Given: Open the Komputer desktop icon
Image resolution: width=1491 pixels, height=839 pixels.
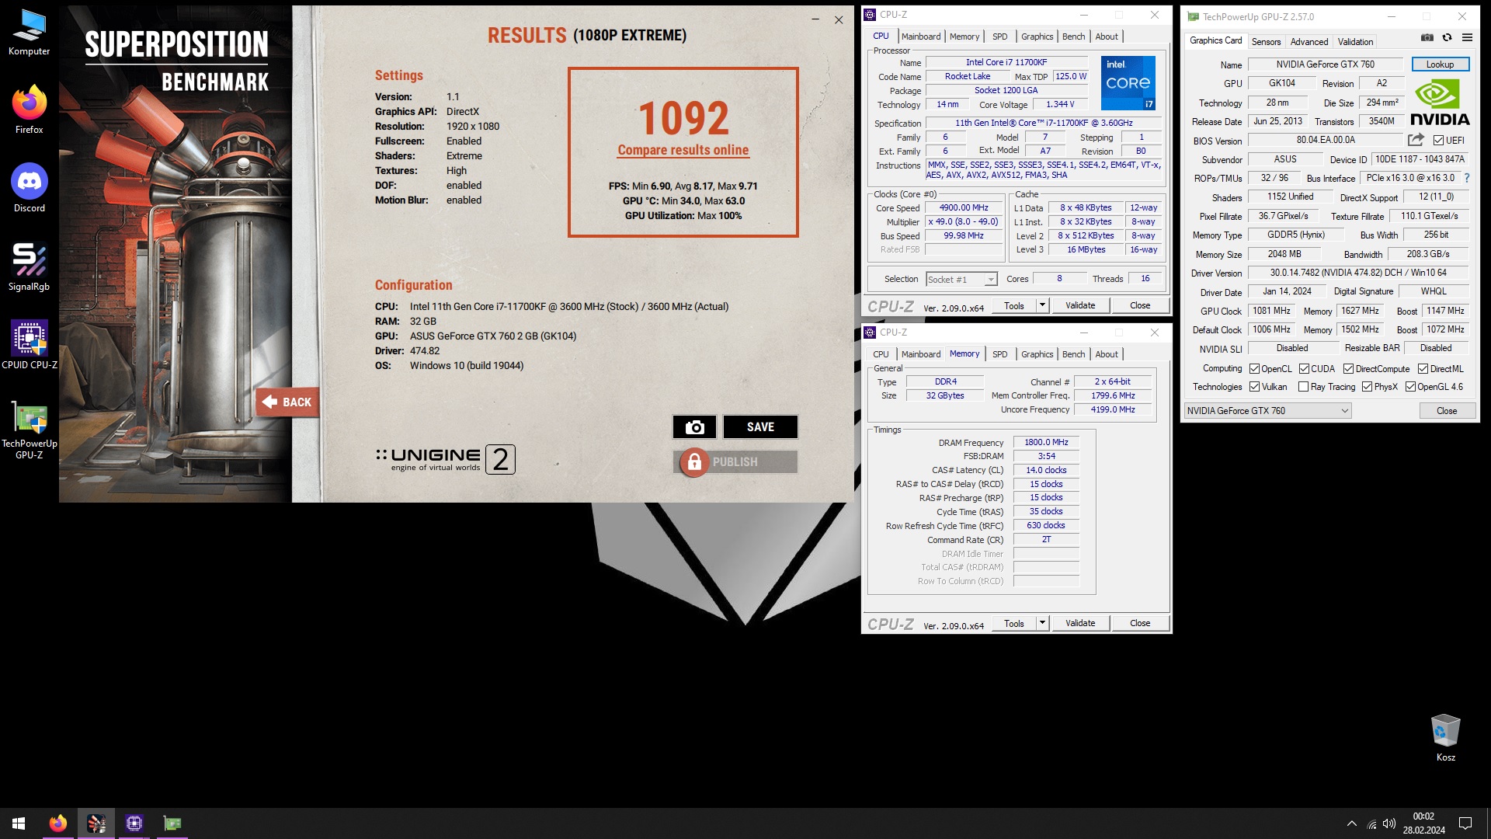Looking at the screenshot, I should (29, 33).
